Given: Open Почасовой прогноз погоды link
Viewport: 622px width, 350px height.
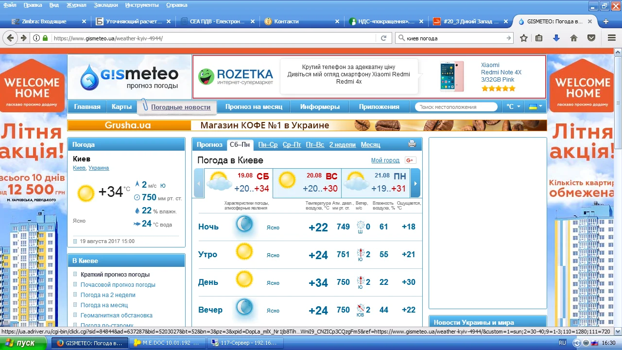Looking at the screenshot, I should click(118, 285).
